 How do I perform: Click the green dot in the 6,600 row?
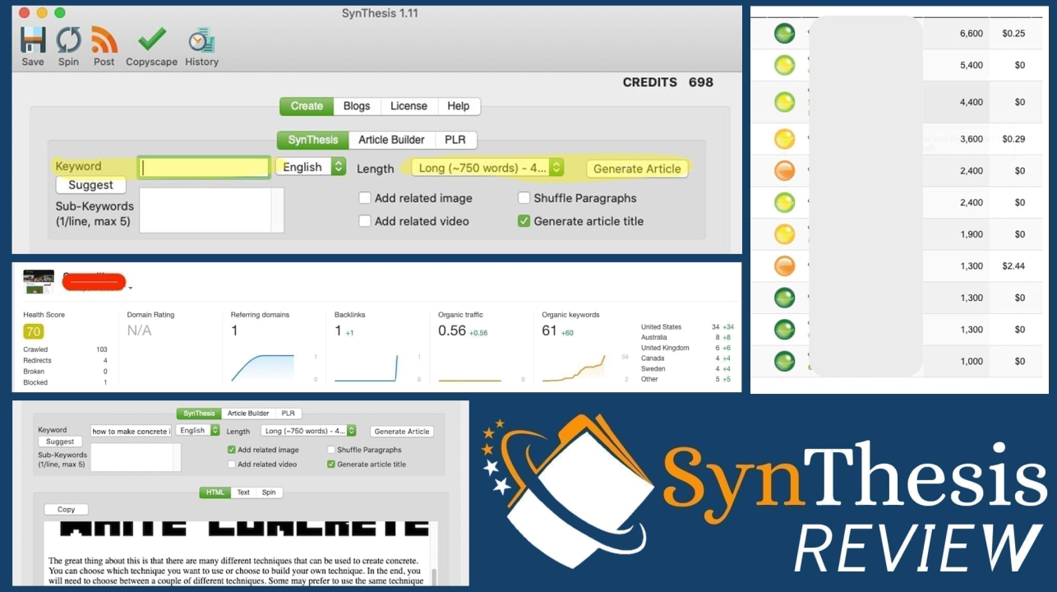point(785,34)
